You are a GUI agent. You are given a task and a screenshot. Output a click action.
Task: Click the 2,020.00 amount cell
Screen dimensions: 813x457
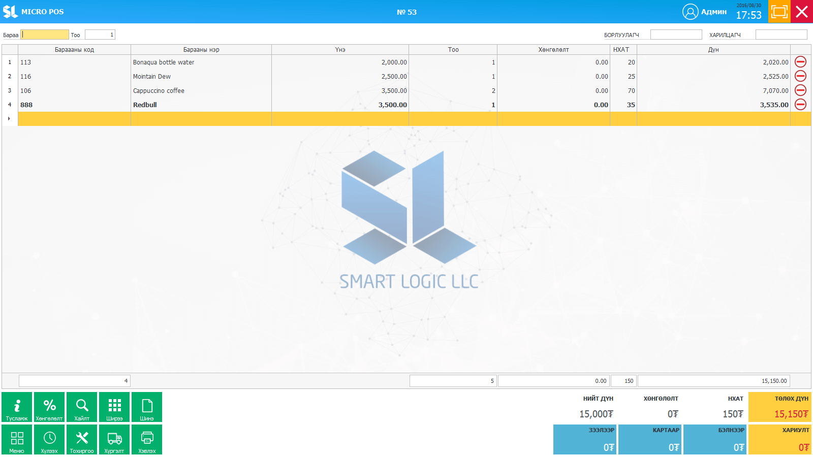[713, 62]
